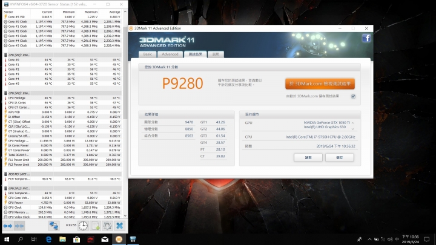The width and height of the screenshot is (436, 245).
Task: Open the volume speaker tray icon
Action: click(390, 240)
